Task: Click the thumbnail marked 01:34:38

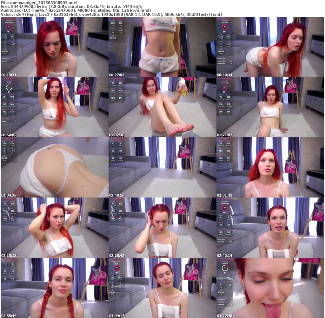Action: 54,167
